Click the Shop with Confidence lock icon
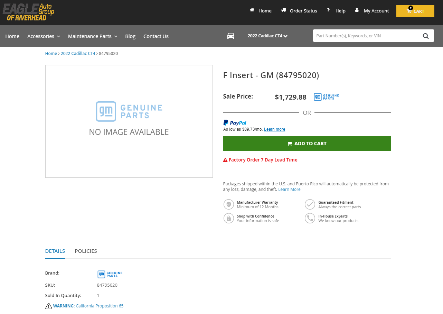The height and width of the screenshot is (314, 443). [x=228, y=218]
